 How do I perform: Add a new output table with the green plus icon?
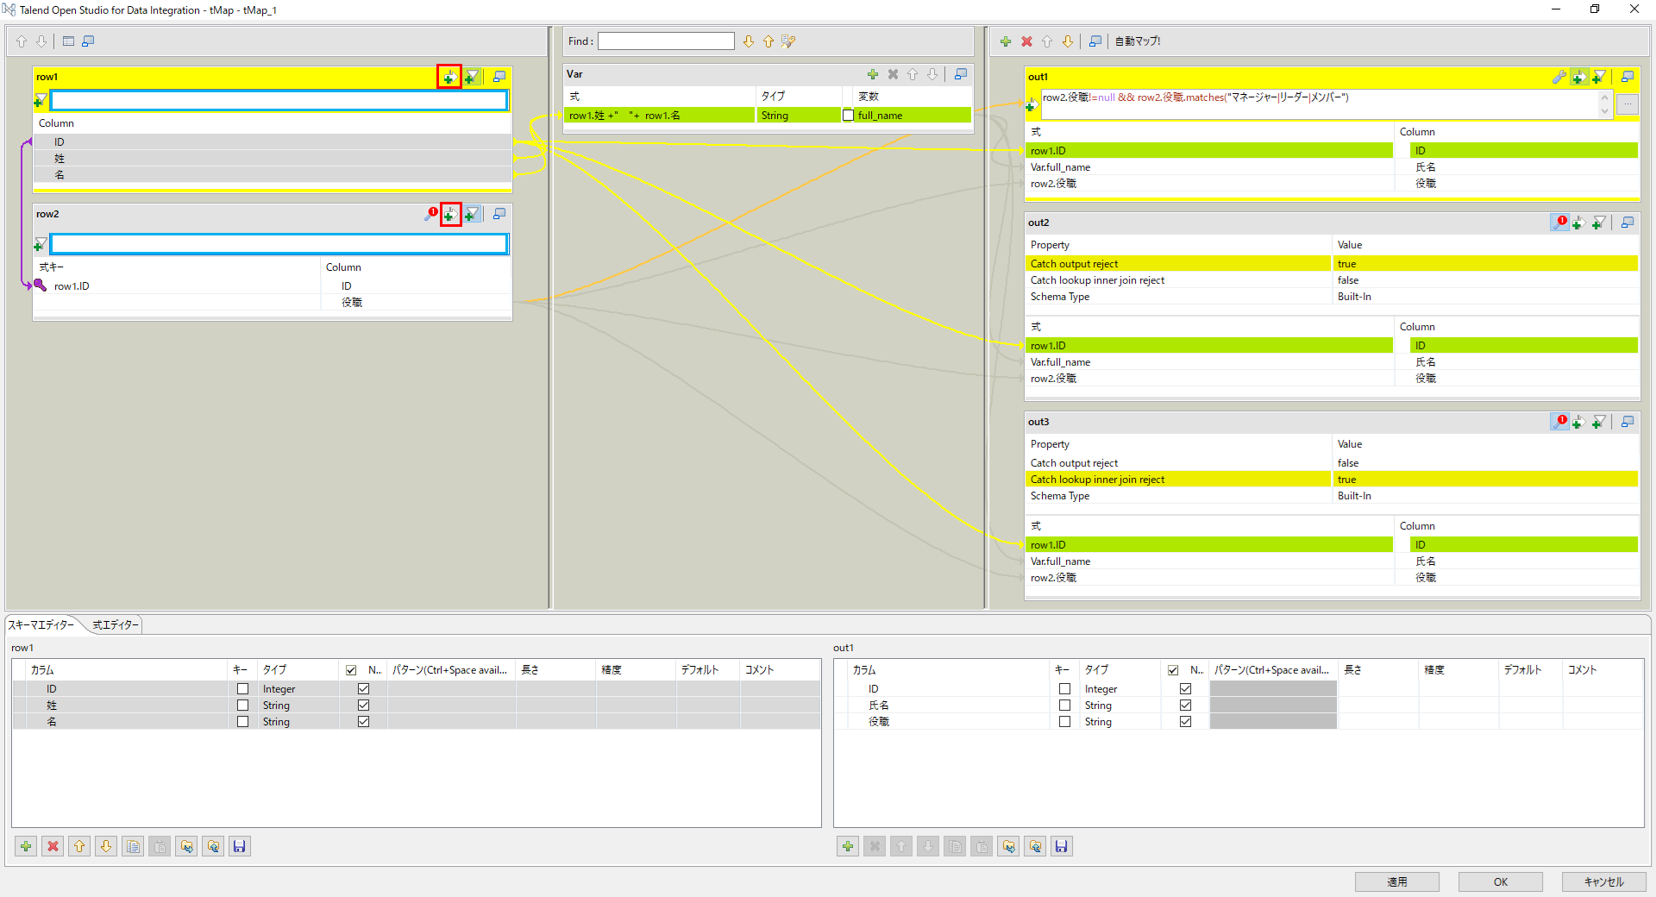(1006, 41)
